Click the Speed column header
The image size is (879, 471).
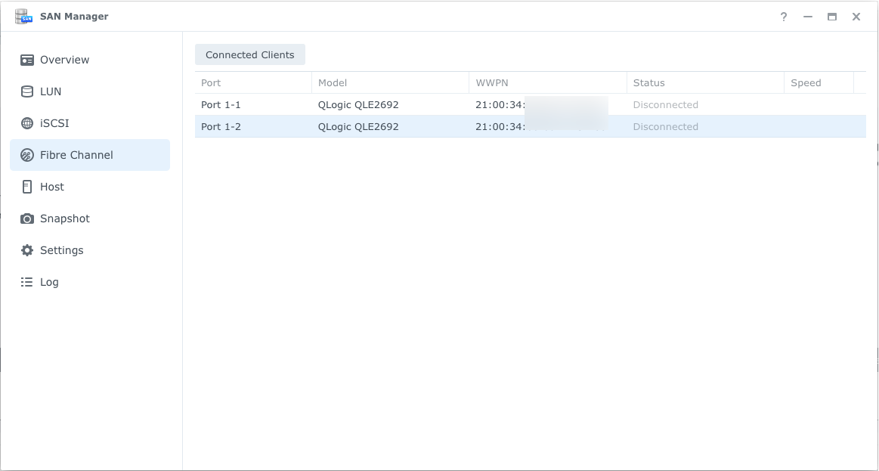[x=806, y=82]
